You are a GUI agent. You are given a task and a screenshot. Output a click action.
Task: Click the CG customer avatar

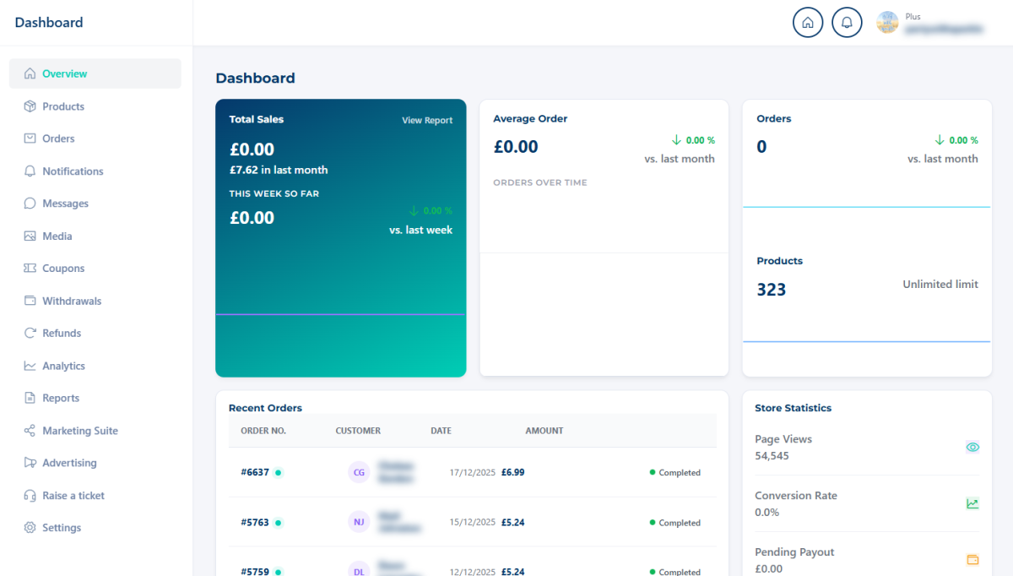pyautogui.click(x=360, y=472)
